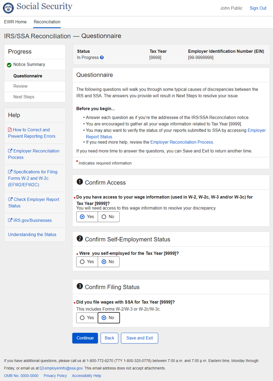
Task: Click the green Notice Summary checkmark icon
Action: click(9, 65)
